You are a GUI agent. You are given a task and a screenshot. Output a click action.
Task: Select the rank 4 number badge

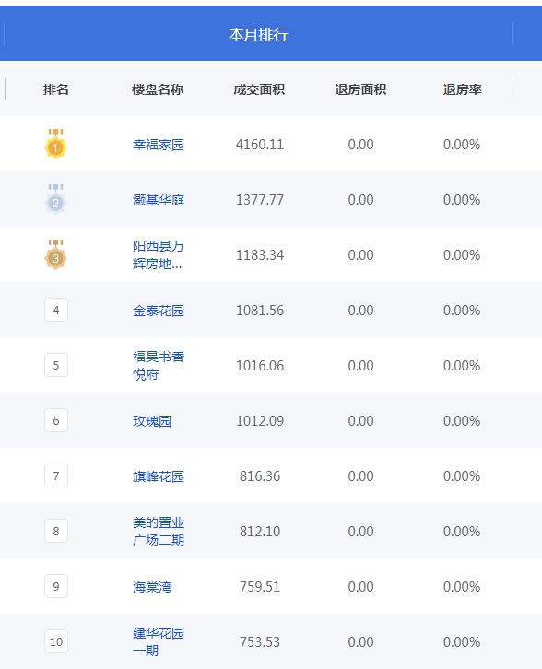(x=56, y=310)
